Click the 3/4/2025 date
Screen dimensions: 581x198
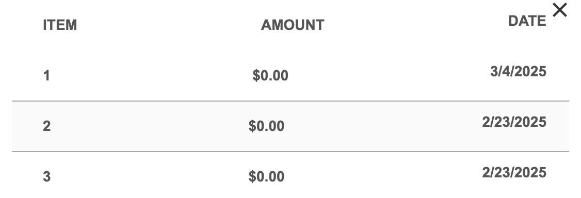tap(518, 72)
